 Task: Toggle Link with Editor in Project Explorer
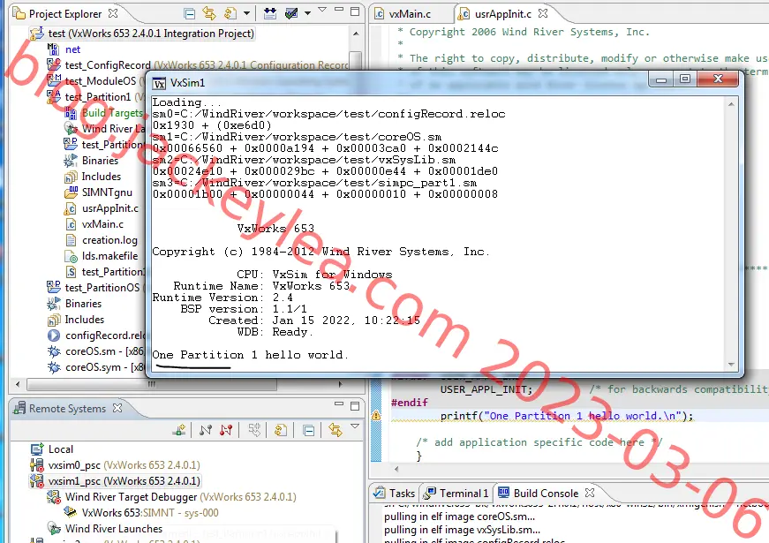(209, 14)
